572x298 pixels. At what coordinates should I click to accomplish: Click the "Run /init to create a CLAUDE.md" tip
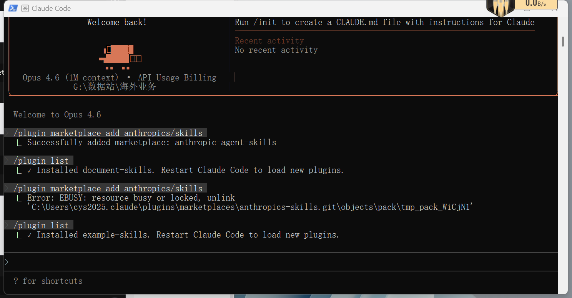point(384,22)
